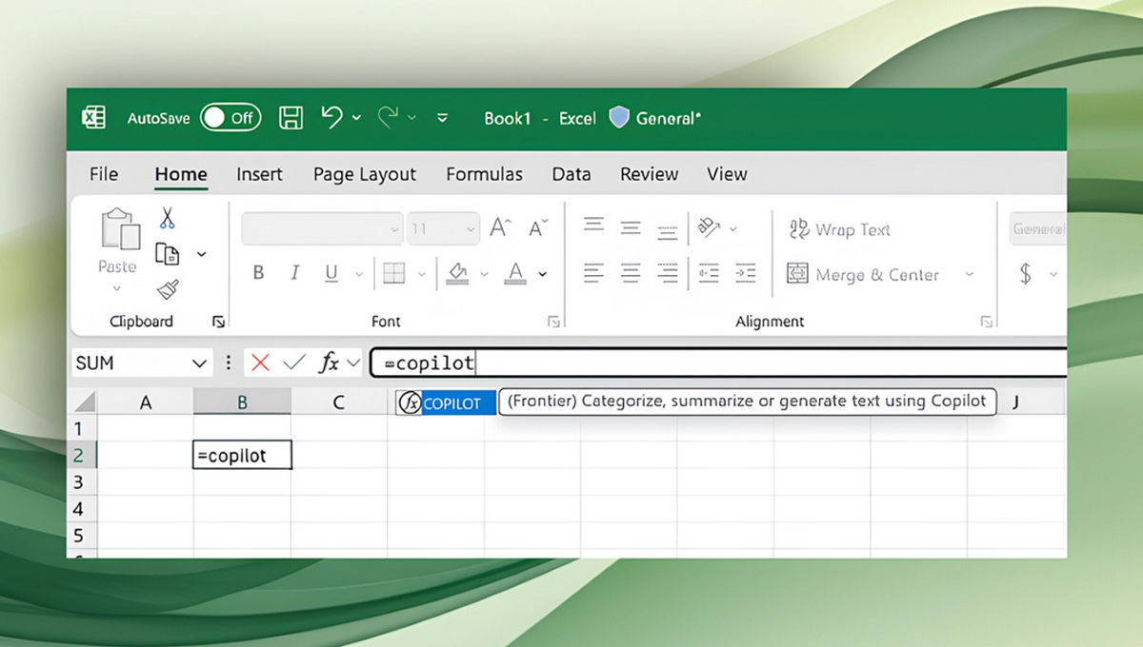Screen dimensions: 1143x647
Task: Toggle Underline formatting
Action: tap(331, 274)
